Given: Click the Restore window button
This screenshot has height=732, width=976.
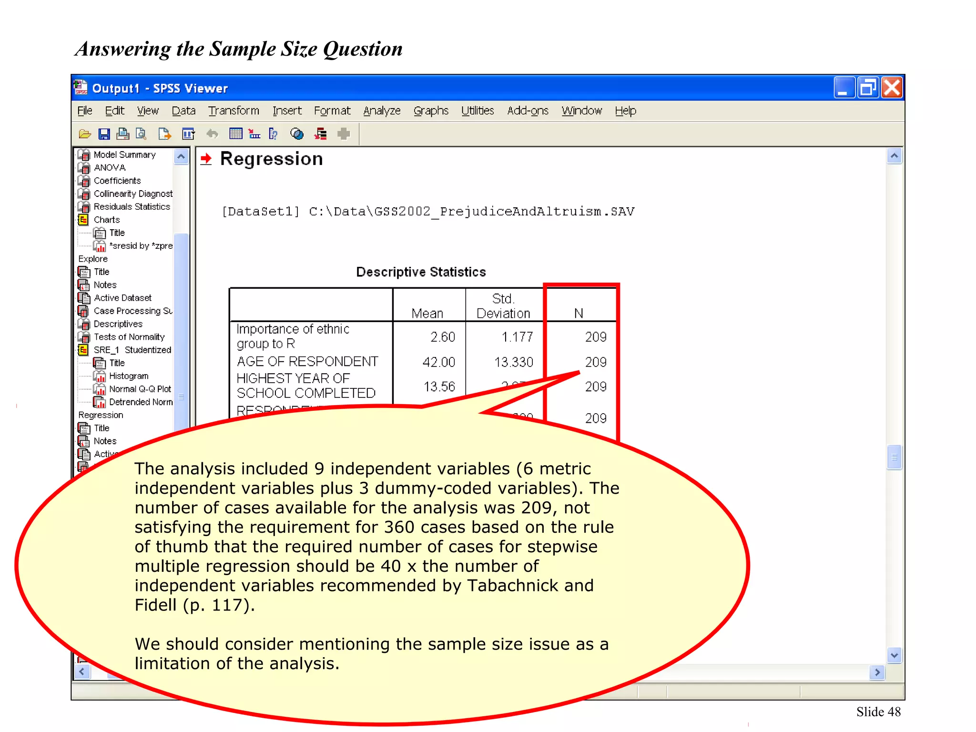Looking at the screenshot, I should click(868, 88).
